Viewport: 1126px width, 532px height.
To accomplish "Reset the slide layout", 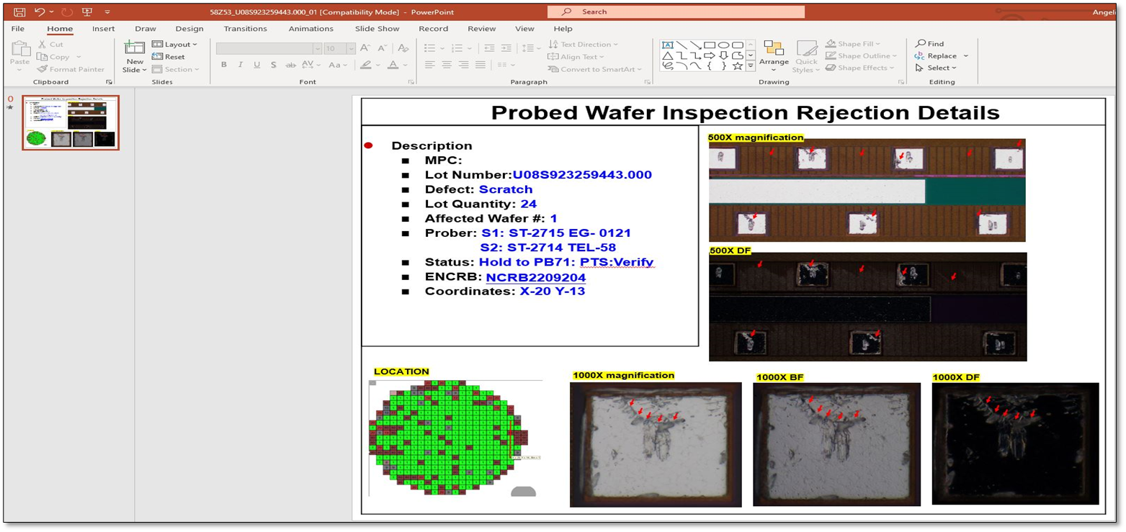I will pyautogui.click(x=169, y=57).
